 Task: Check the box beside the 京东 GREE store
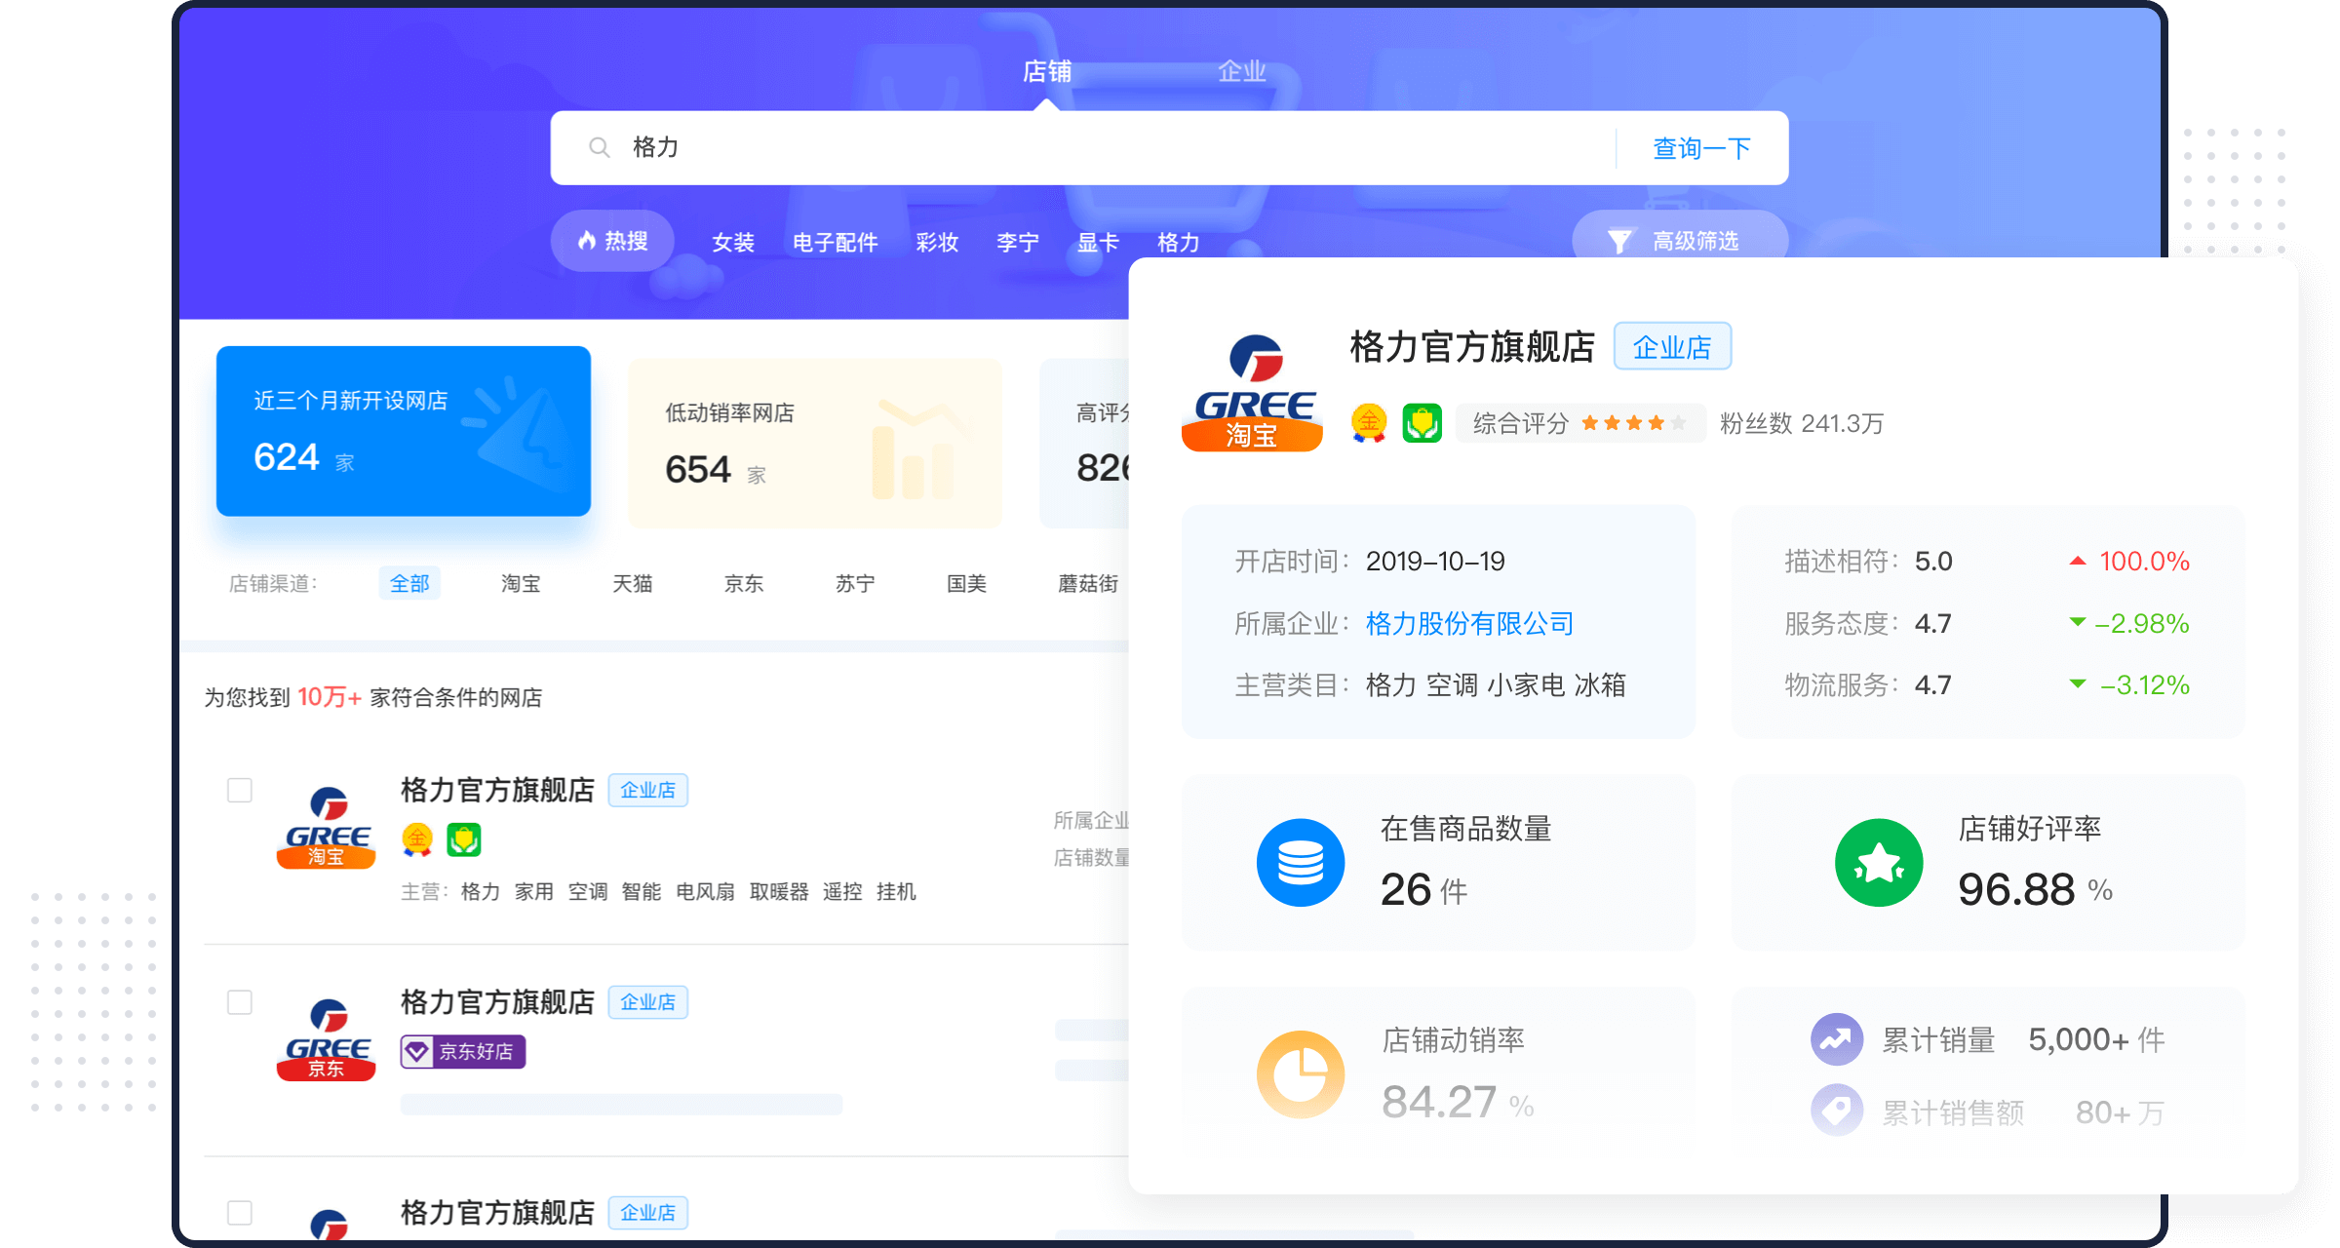(x=239, y=1001)
